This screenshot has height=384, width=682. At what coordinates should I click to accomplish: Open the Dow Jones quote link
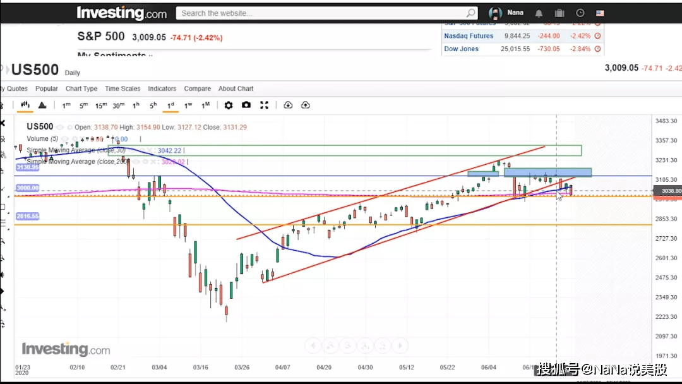[461, 49]
